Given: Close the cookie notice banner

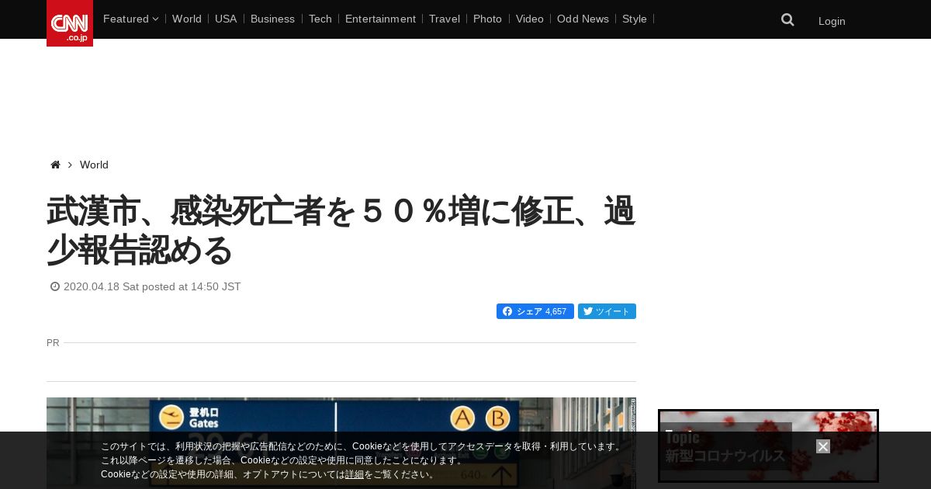Looking at the screenshot, I should click(x=823, y=446).
